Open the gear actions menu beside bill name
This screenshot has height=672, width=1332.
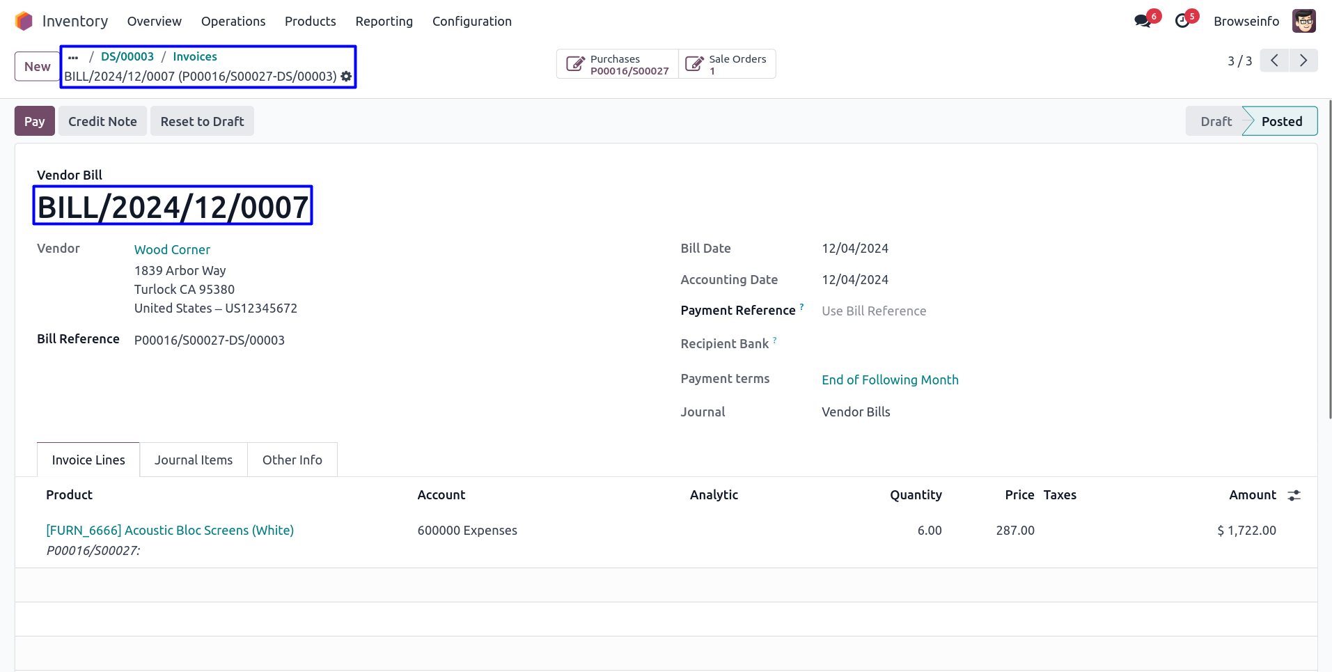(x=346, y=77)
